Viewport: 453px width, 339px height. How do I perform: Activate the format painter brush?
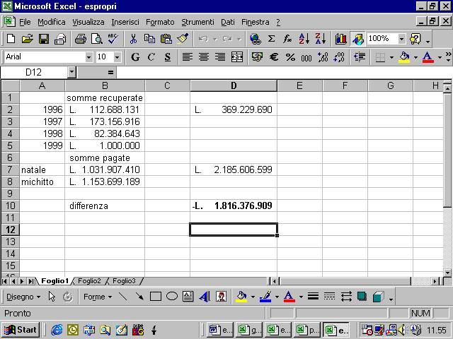point(183,39)
